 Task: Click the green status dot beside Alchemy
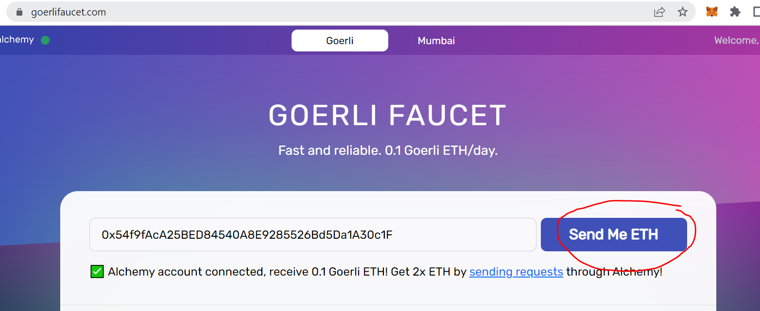pyautogui.click(x=45, y=40)
